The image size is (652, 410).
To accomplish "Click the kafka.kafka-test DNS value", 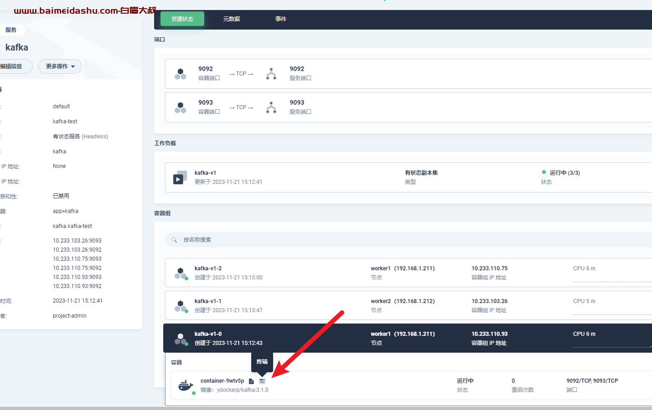I will [x=72, y=226].
